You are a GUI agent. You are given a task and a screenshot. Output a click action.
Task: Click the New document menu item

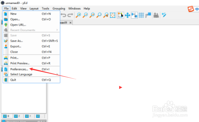point(31,14)
